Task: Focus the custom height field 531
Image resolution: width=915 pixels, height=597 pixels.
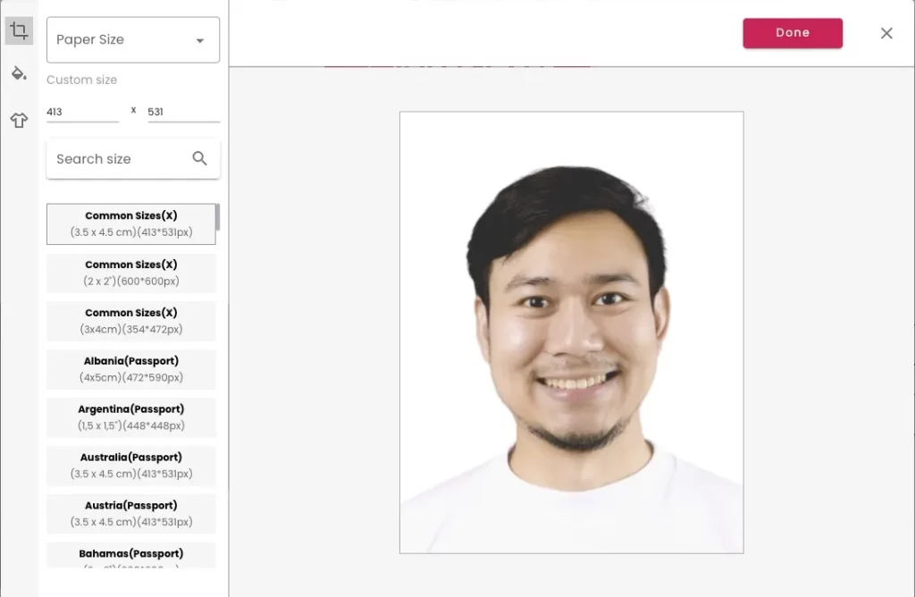Action: pyautogui.click(x=183, y=112)
